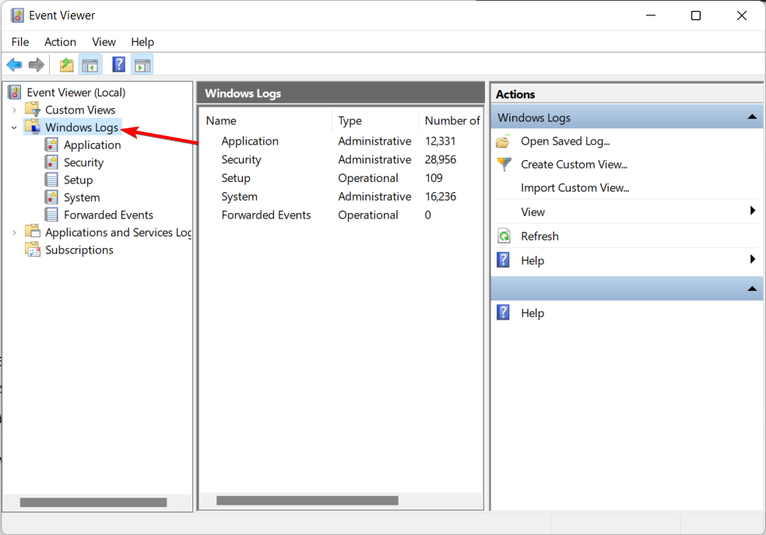Select the System row in the list
The width and height of the screenshot is (766, 535).
coord(341,197)
